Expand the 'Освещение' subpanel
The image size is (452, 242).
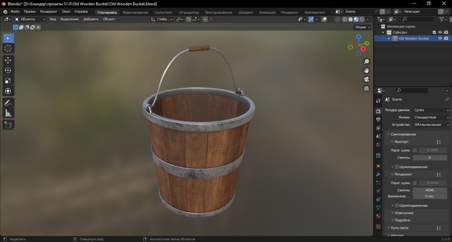click(x=404, y=213)
